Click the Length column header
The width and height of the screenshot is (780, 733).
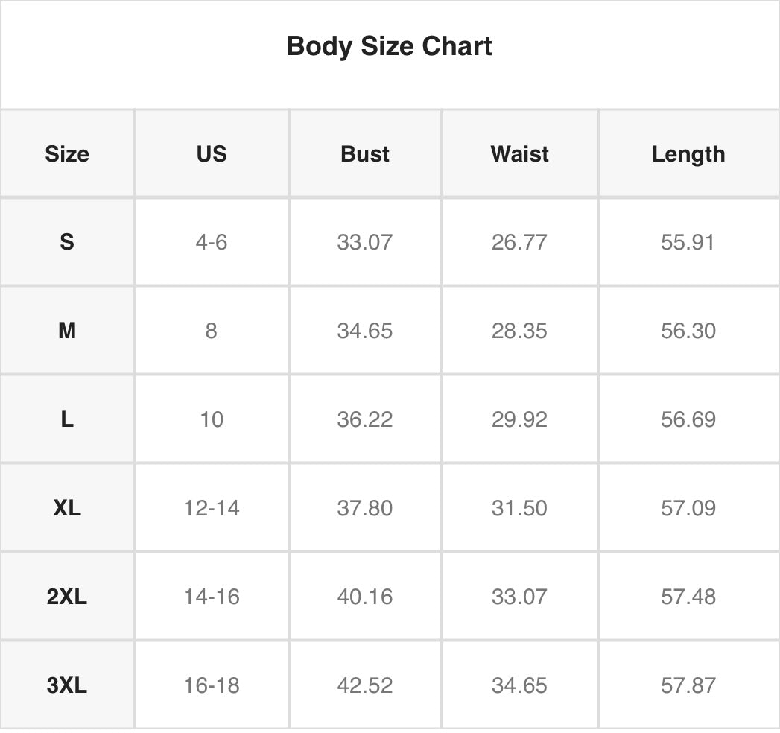click(688, 154)
